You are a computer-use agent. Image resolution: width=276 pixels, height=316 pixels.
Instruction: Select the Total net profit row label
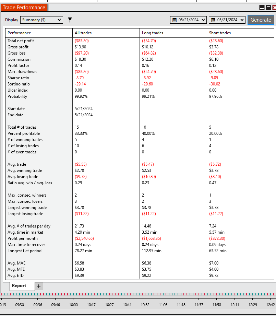pos(21,41)
